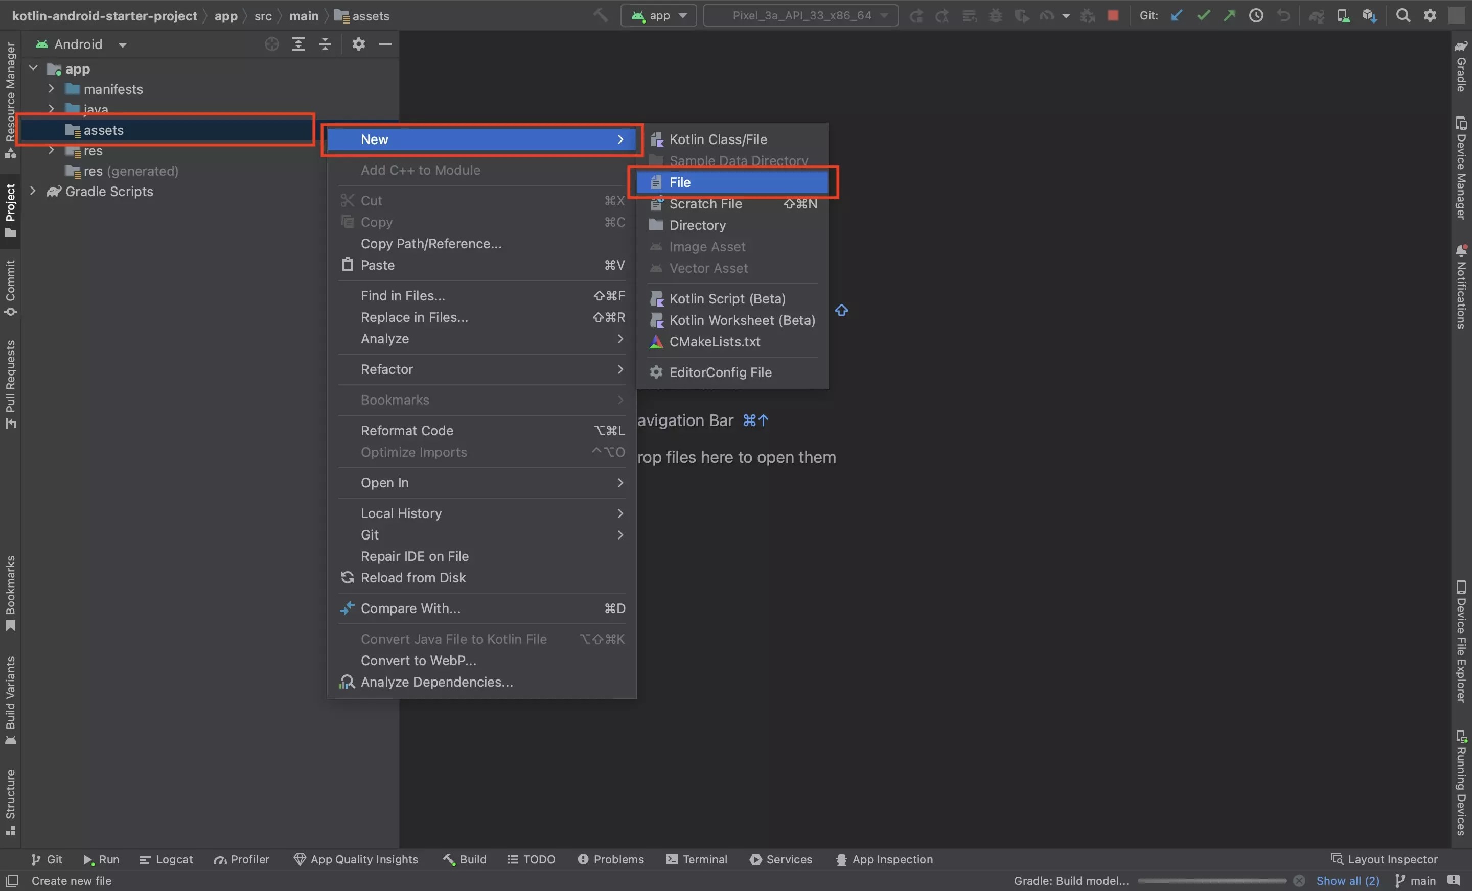Commit changes via the Git check icon
Image resolution: width=1472 pixels, height=891 pixels.
pos(1203,15)
